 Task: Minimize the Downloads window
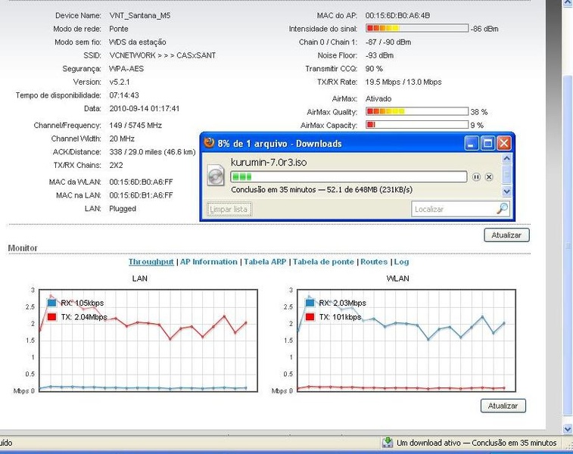(471, 143)
